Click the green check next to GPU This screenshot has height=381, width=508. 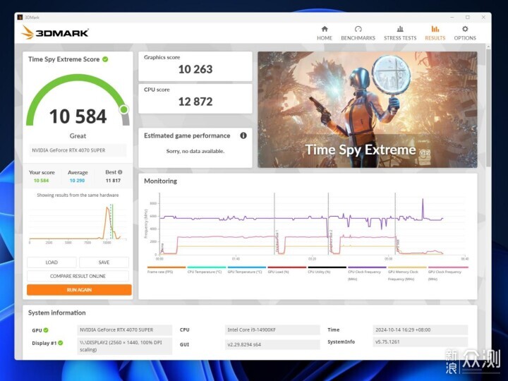click(46, 330)
